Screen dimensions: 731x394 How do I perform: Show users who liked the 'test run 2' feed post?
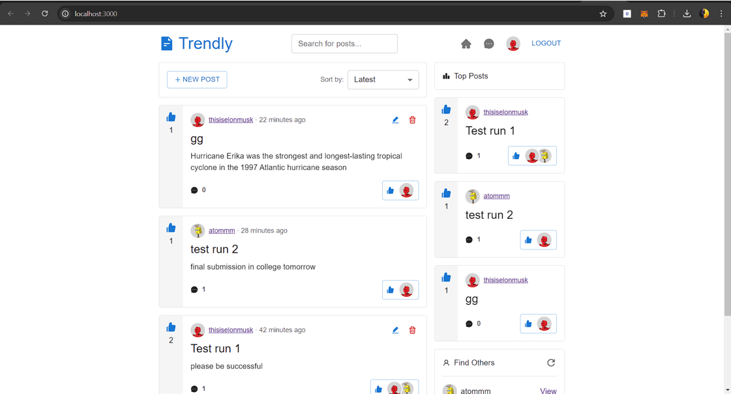400,290
